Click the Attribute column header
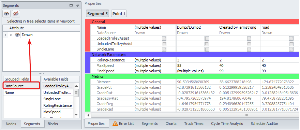 pos(44,28)
